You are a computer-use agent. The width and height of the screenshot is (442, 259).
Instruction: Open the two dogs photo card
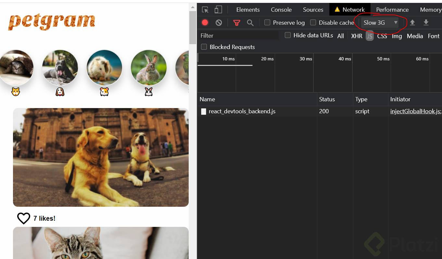click(101, 157)
